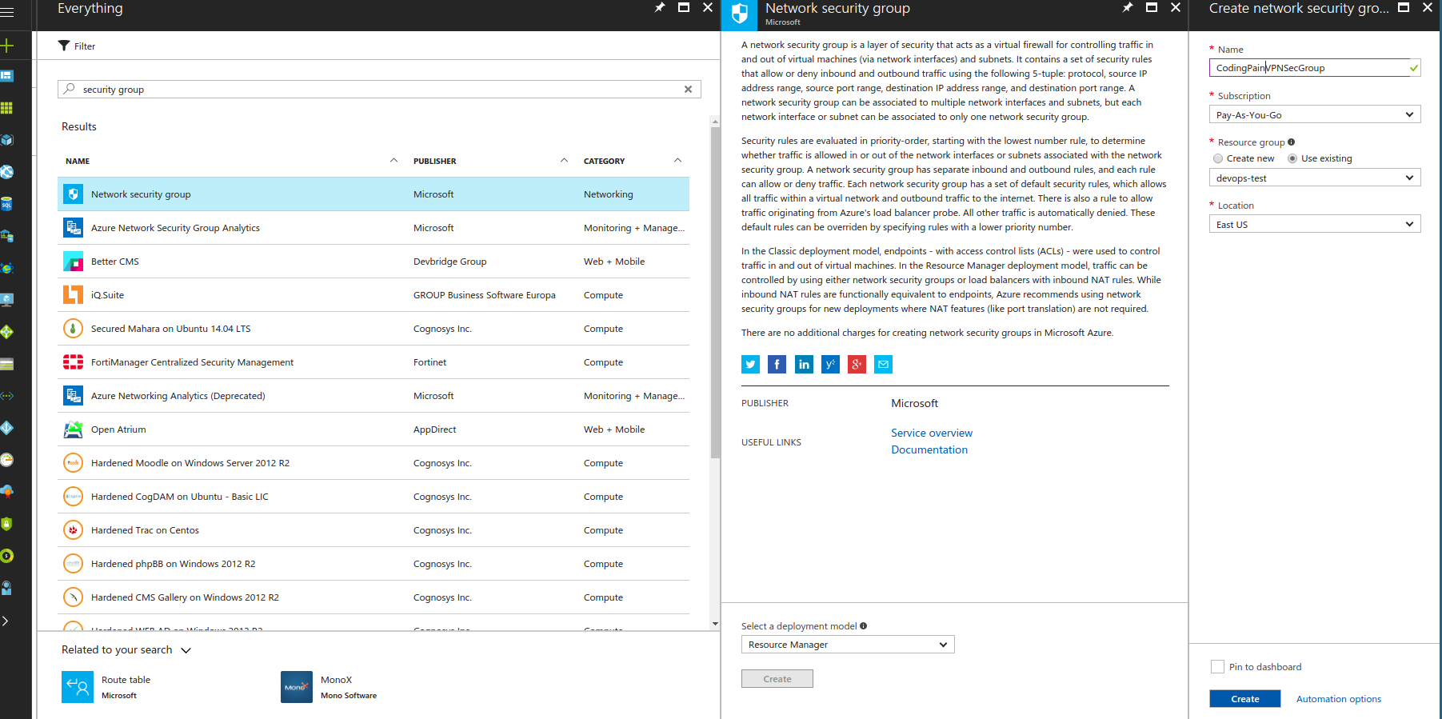Open the SQL databases sidebar icon

coord(7,204)
